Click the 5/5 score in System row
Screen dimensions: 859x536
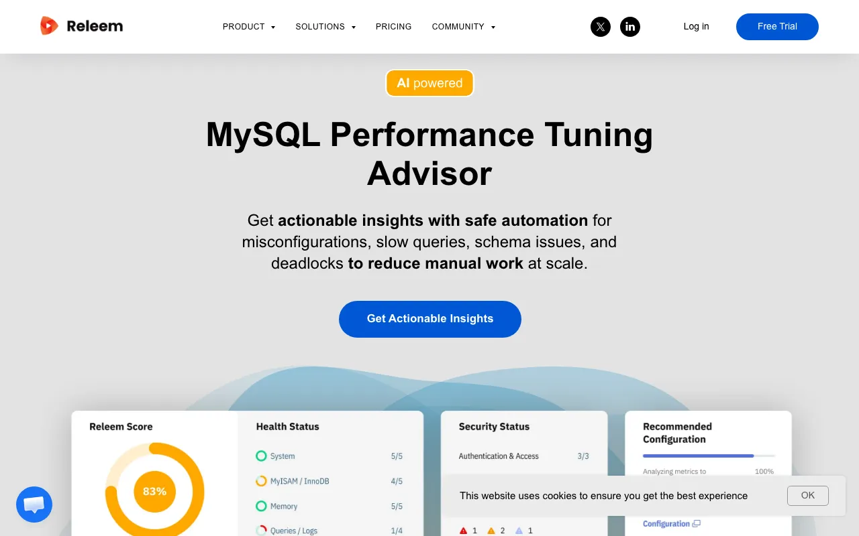(x=397, y=456)
